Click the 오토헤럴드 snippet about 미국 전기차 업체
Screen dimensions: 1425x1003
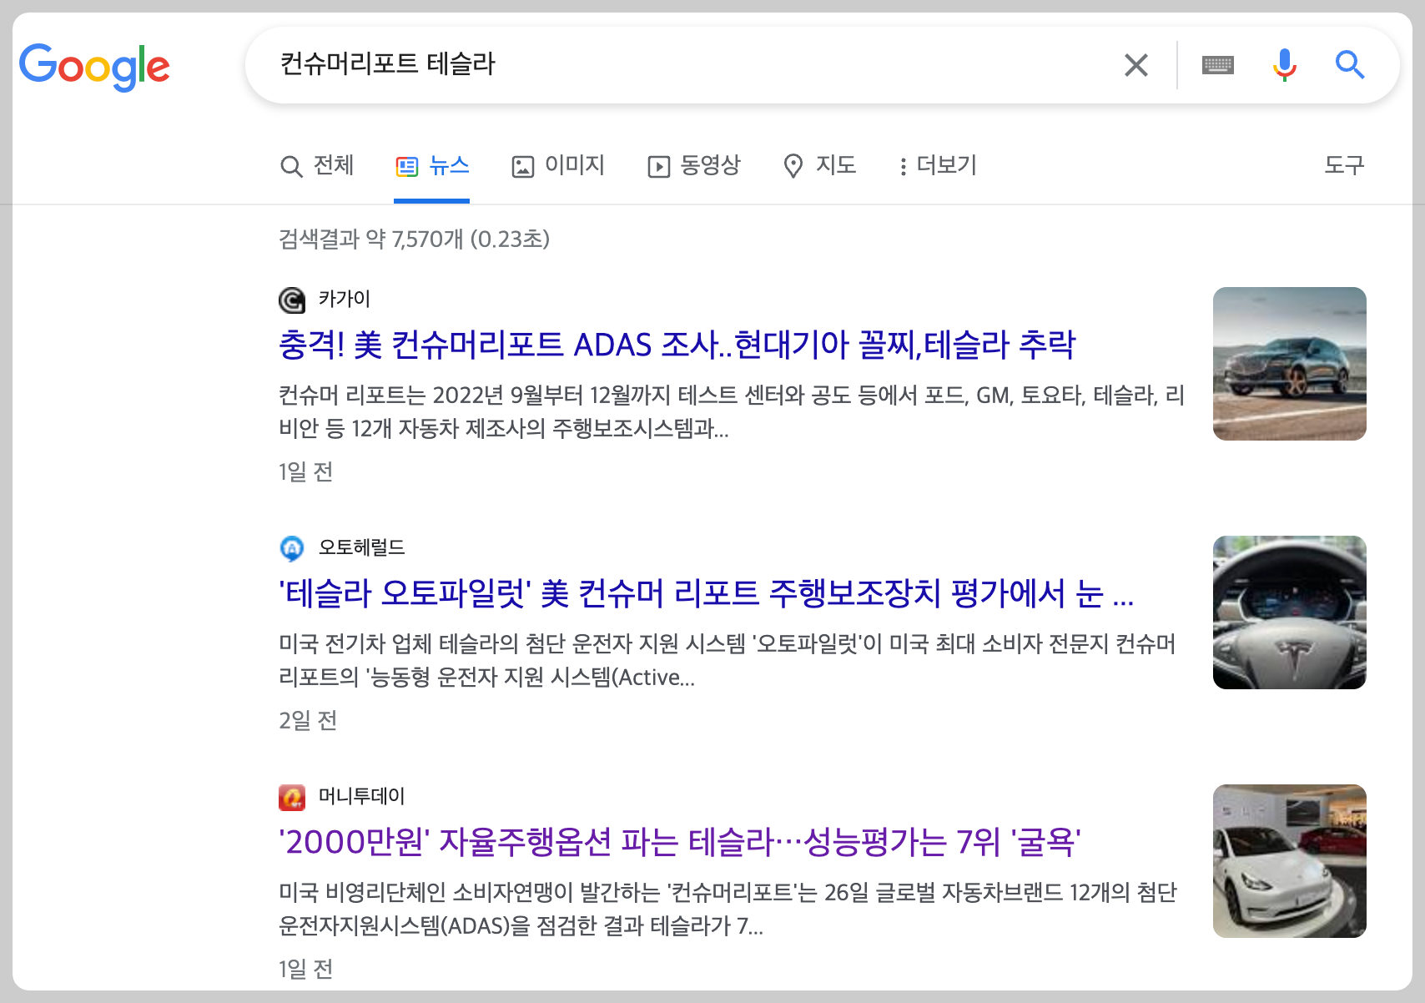pos(728,660)
